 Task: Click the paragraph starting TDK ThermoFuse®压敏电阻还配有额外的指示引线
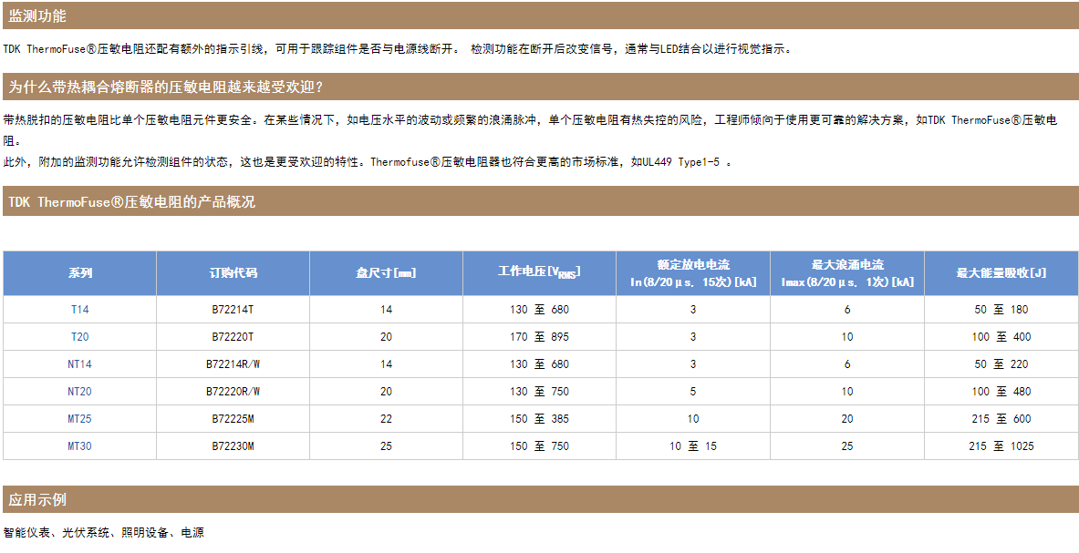click(x=399, y=49)
